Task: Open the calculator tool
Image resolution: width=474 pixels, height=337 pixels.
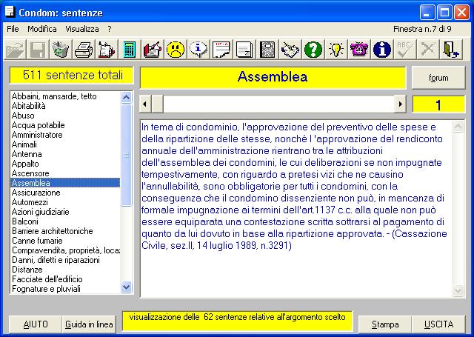Action: tap(130, 50)
